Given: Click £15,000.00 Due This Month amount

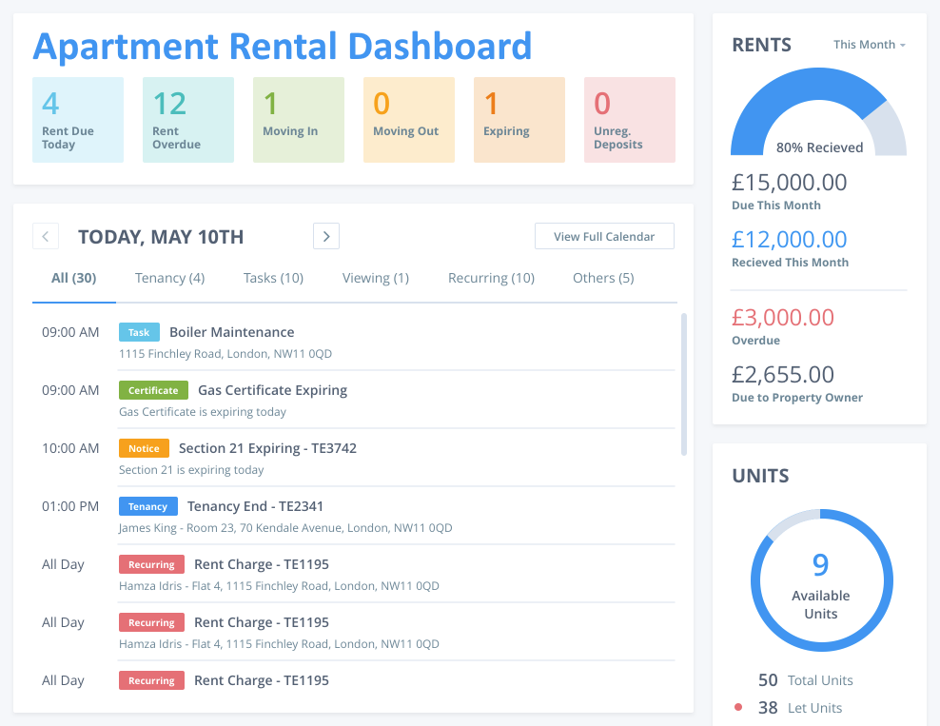Looking at the screenshot, I should pyautogui.click(x=790, y=183).
